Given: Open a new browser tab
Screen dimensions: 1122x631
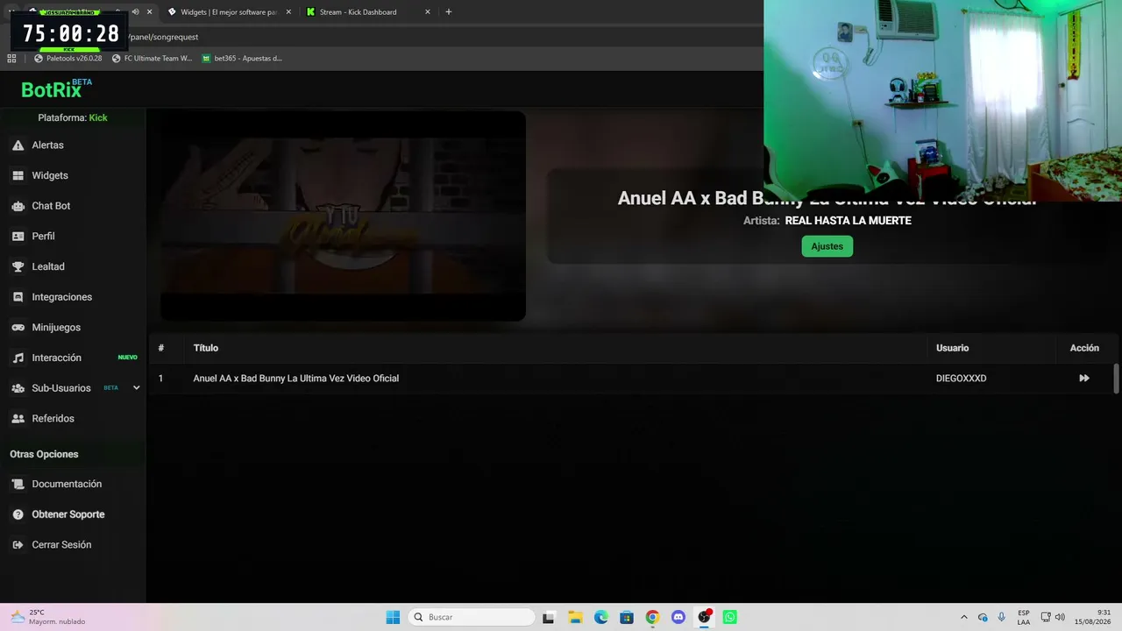Looking at the screenshot, I should (x=449, y=12).
